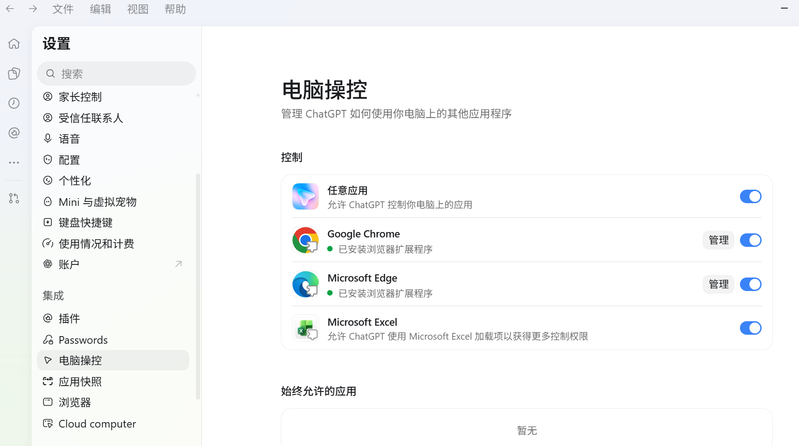The width and height of the screenshot is (799, 446).
Task: Click the Microsoft Excel icon
Action: [x=306, y=328]
